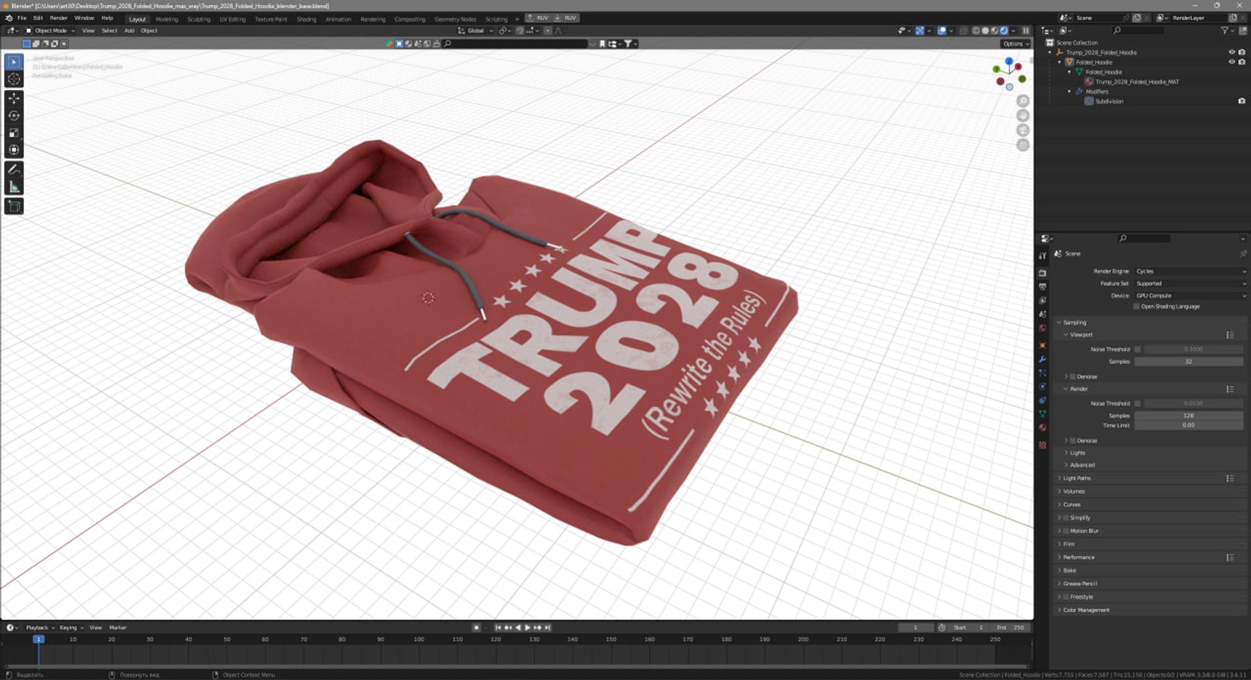Open the World properties tab
The height and width of the screenshot is (680, 1251).
pos(1042,328)
